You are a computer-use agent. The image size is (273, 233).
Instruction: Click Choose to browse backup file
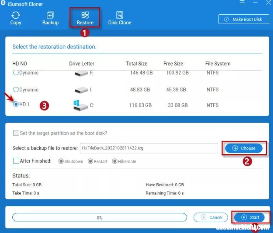pos(244,148)
